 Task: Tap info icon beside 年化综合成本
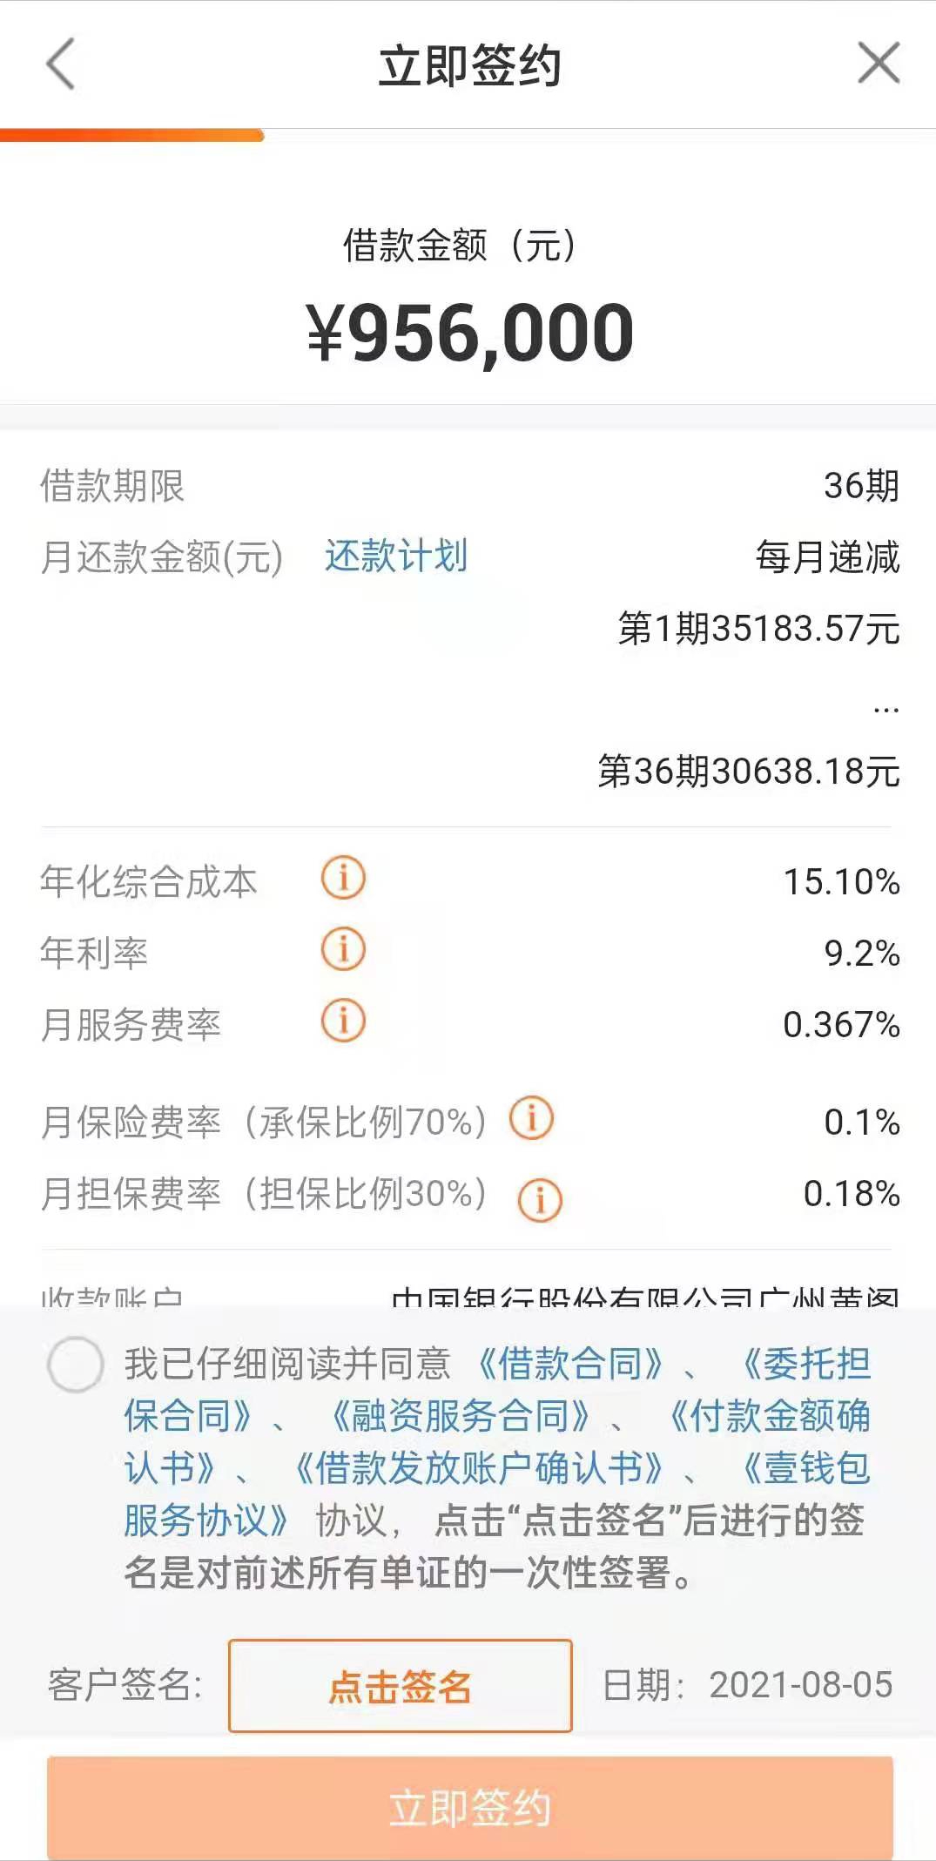coord(343,878)
